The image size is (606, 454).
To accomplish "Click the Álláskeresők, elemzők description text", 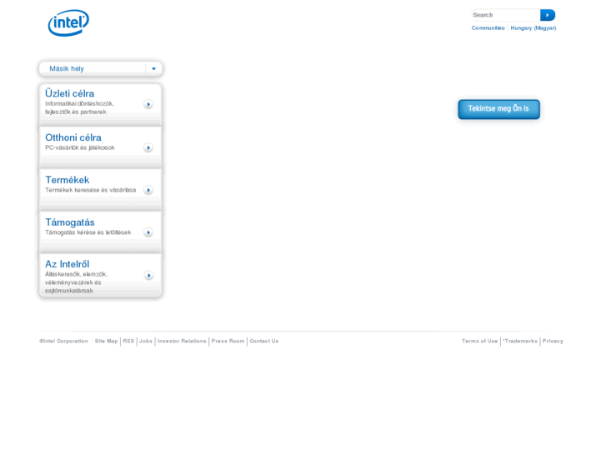I will coord(76,282).
